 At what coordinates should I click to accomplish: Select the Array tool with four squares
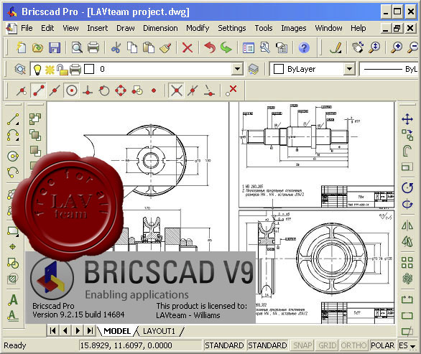pos(407,263)
